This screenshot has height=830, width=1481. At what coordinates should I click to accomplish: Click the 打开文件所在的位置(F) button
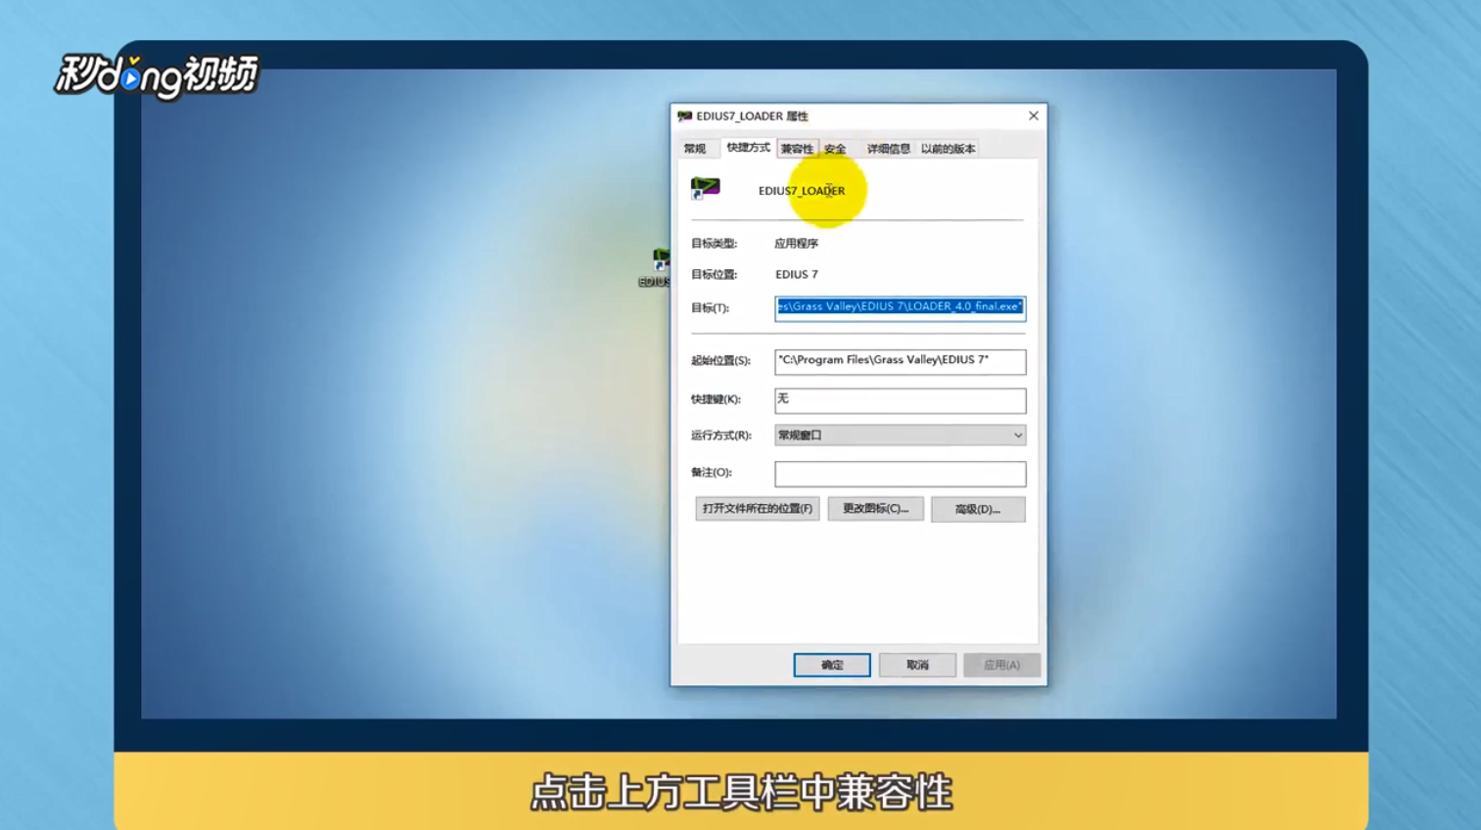[x=758, y=509]
